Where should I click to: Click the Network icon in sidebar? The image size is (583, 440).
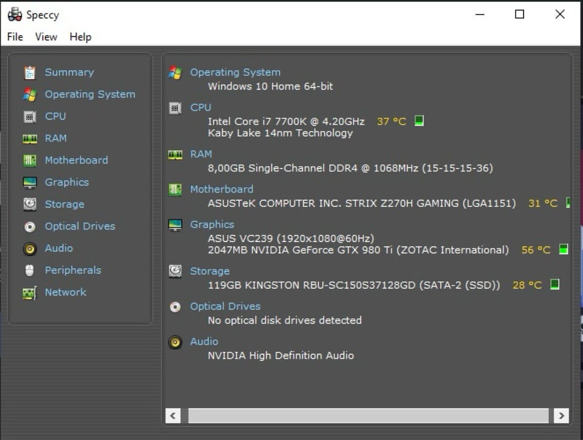click(x=29, y=293)
